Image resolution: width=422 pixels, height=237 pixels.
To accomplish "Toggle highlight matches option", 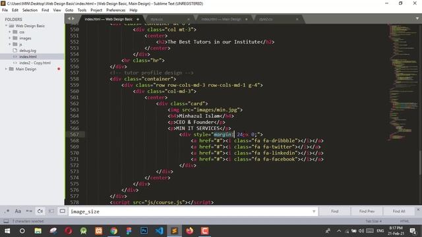I will (63, 211).
